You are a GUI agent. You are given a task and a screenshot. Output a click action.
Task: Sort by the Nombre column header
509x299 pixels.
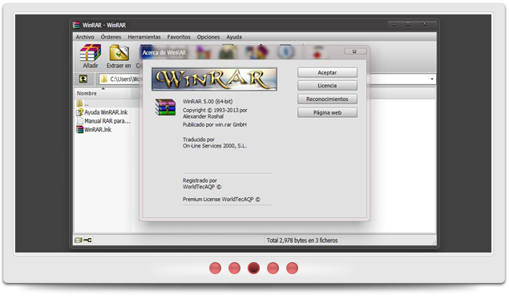click(103, 94)
